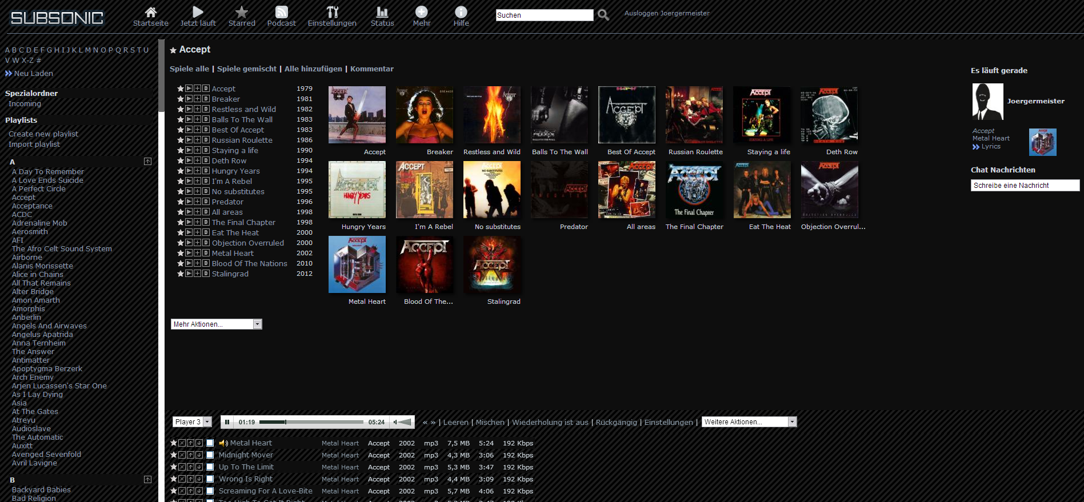Remove Midnight Mover from the playlist
This screenshot has width=1084, height=502.
[x=182, y=455]
